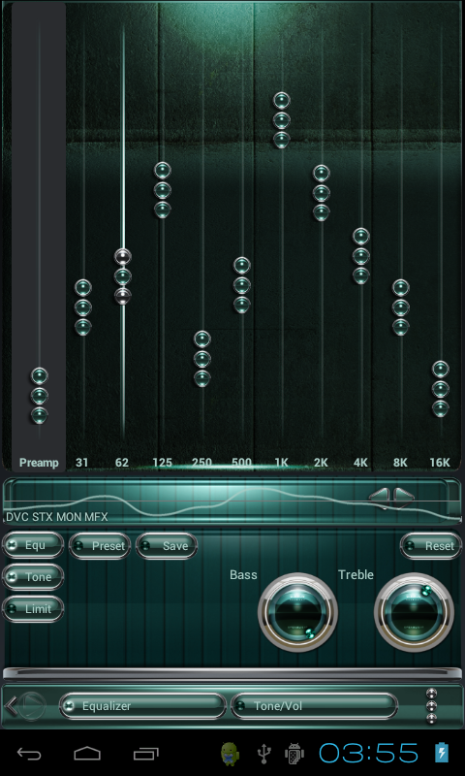Screen dimensions: 465x776
Task: Click the 62 frequency label
Action: [x=122, y=463]
